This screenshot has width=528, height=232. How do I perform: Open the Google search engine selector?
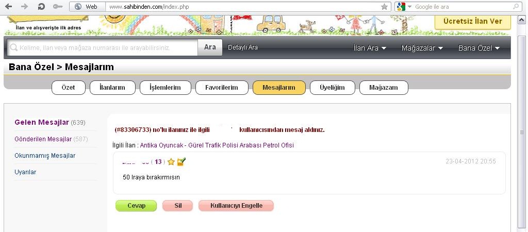pos(404,7)
